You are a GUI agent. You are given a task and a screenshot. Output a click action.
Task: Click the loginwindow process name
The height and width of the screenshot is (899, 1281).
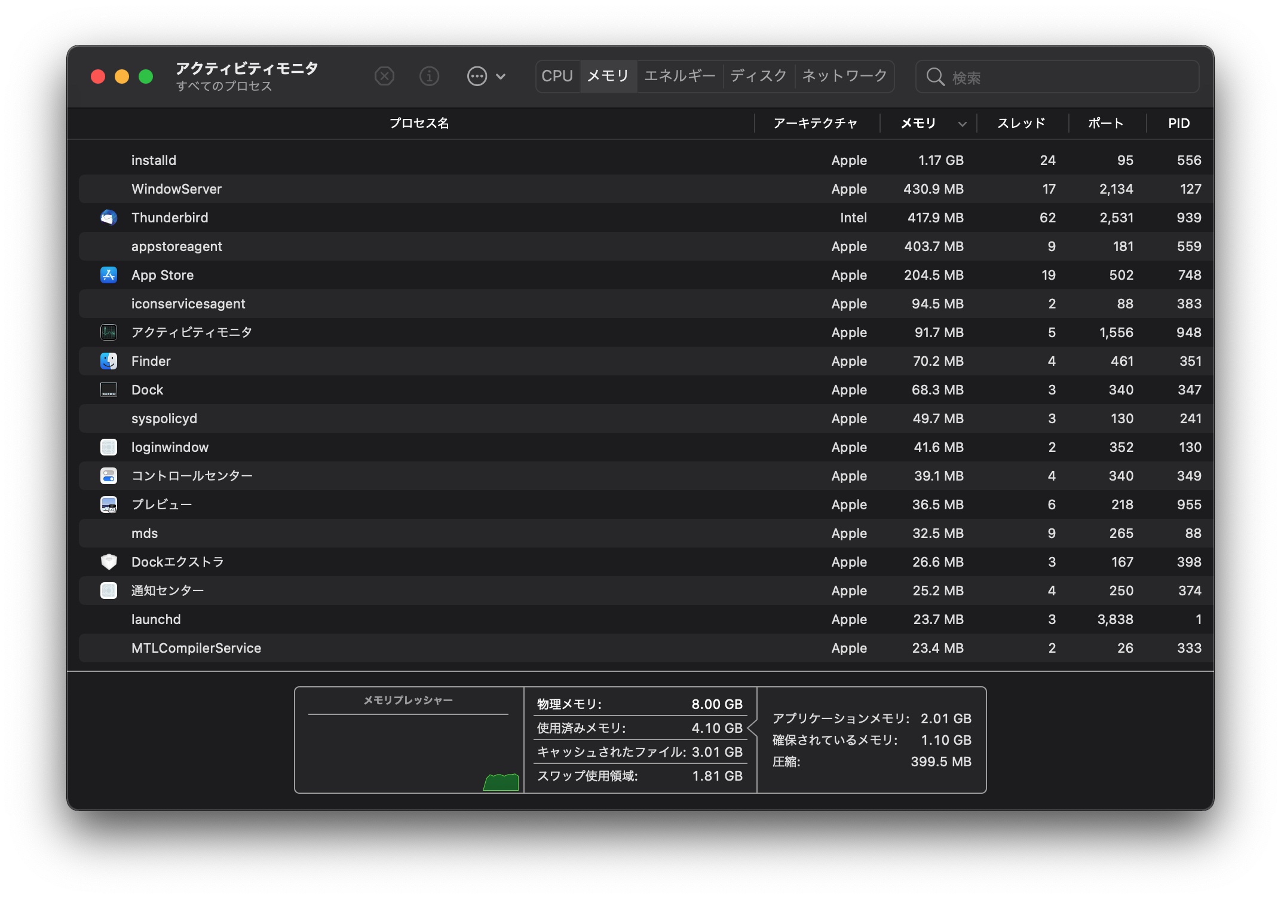[170, 447]
